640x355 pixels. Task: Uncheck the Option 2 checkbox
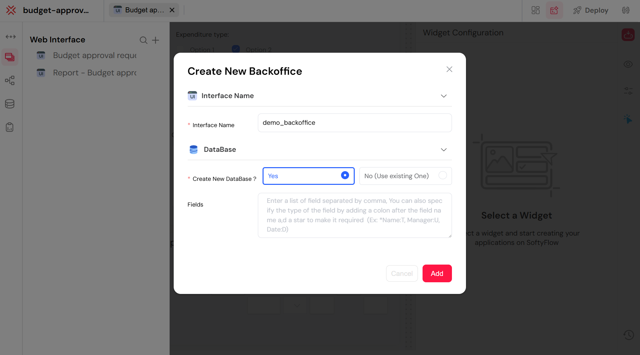tap(236, 49)
